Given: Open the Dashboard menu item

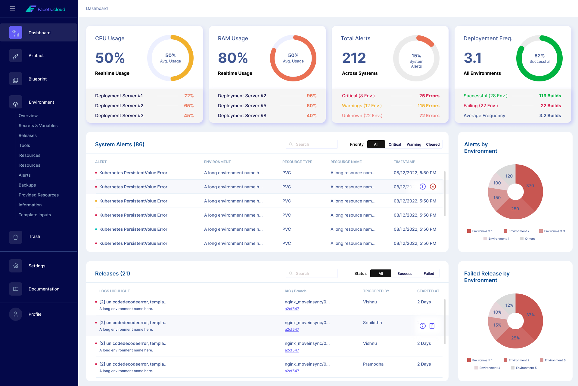Looking at the screenshot, I should (x=39, y=32).
